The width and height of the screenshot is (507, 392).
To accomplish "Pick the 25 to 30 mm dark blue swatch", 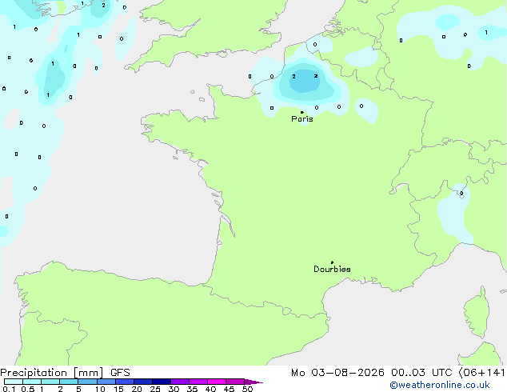I will coord(162,382).
